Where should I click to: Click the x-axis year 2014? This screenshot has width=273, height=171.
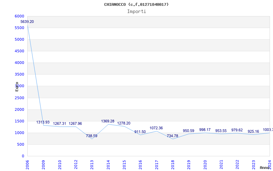(x=108, y=165)
